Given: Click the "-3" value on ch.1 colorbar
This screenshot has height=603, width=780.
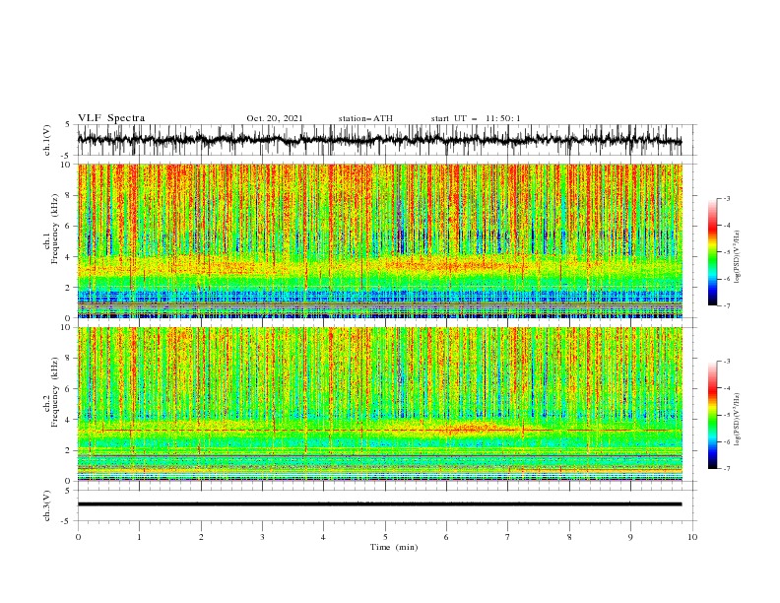Looking at the screenshot, I should coord(727,198).
